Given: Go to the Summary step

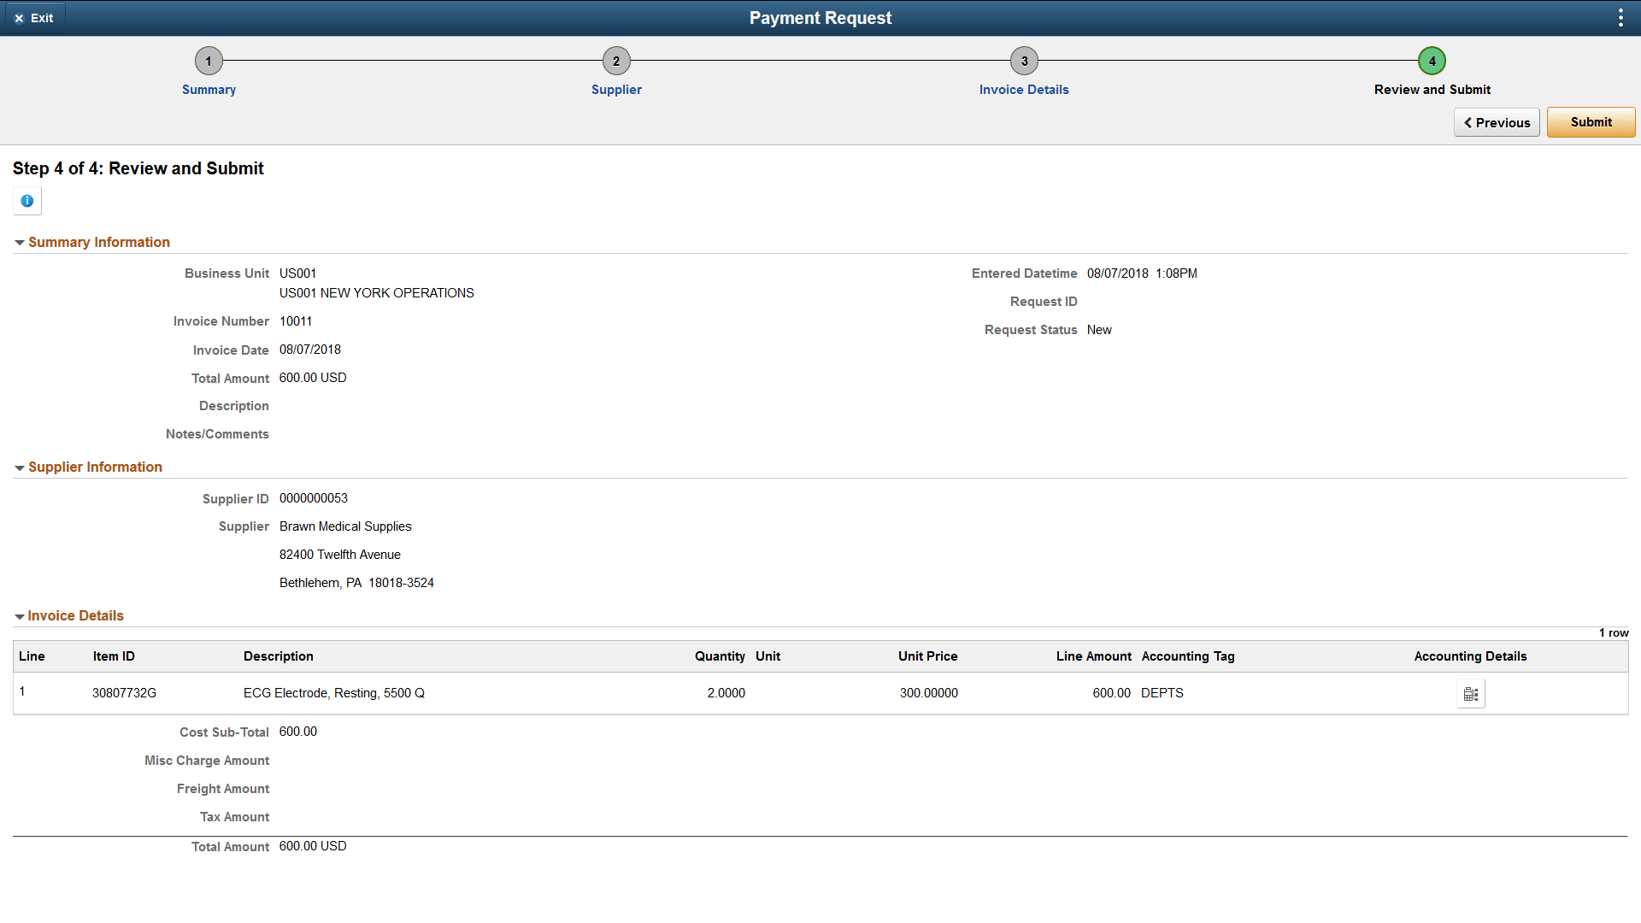Looking at the screenshot, I should [x=209, y=89].
